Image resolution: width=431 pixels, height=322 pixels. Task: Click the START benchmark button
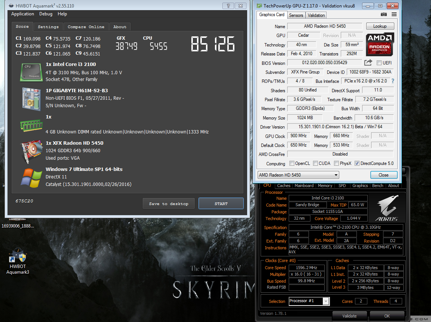221,204
